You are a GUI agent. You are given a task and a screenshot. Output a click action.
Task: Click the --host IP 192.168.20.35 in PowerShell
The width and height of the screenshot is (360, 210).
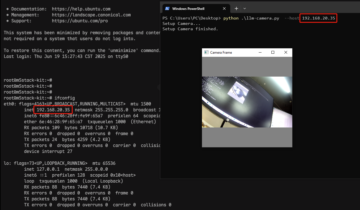click(319, 18)
